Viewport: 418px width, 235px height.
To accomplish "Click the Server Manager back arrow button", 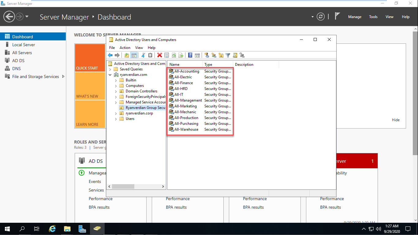I will [x=9, y=17].
